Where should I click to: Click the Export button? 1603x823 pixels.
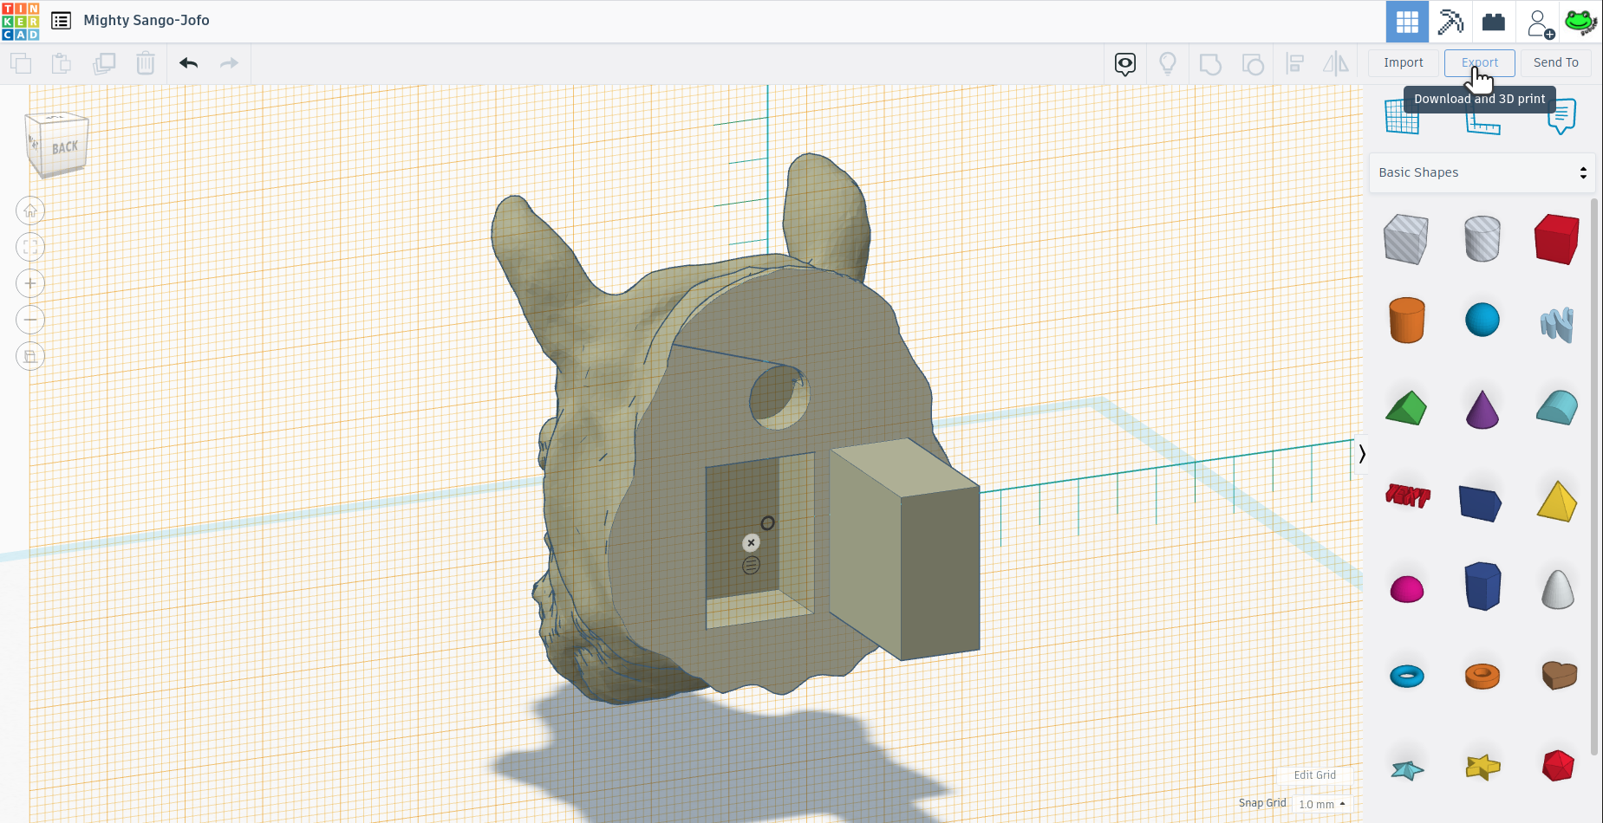point(1479,62)
